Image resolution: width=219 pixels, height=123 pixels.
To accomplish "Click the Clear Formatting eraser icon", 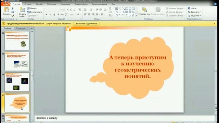I will pyautogui.click(x=80, y=10).
